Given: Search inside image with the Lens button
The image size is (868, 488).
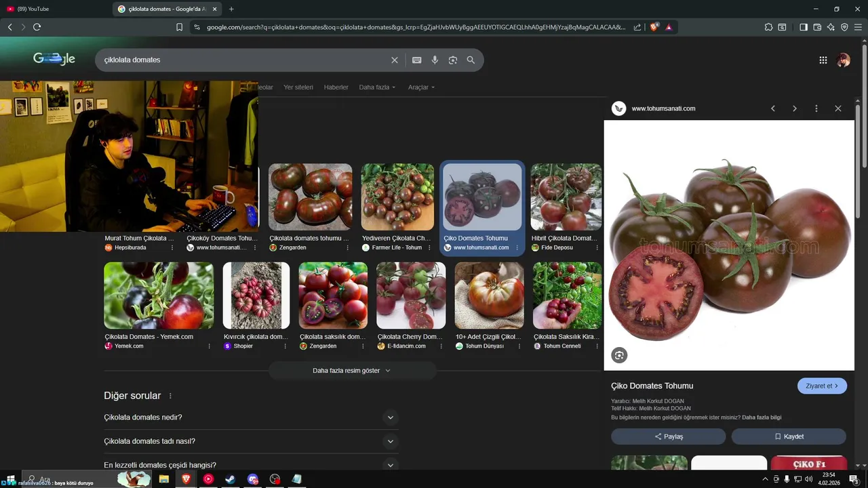Looking at the screenshot, I should pyautogui.click(x=619, y=355).
